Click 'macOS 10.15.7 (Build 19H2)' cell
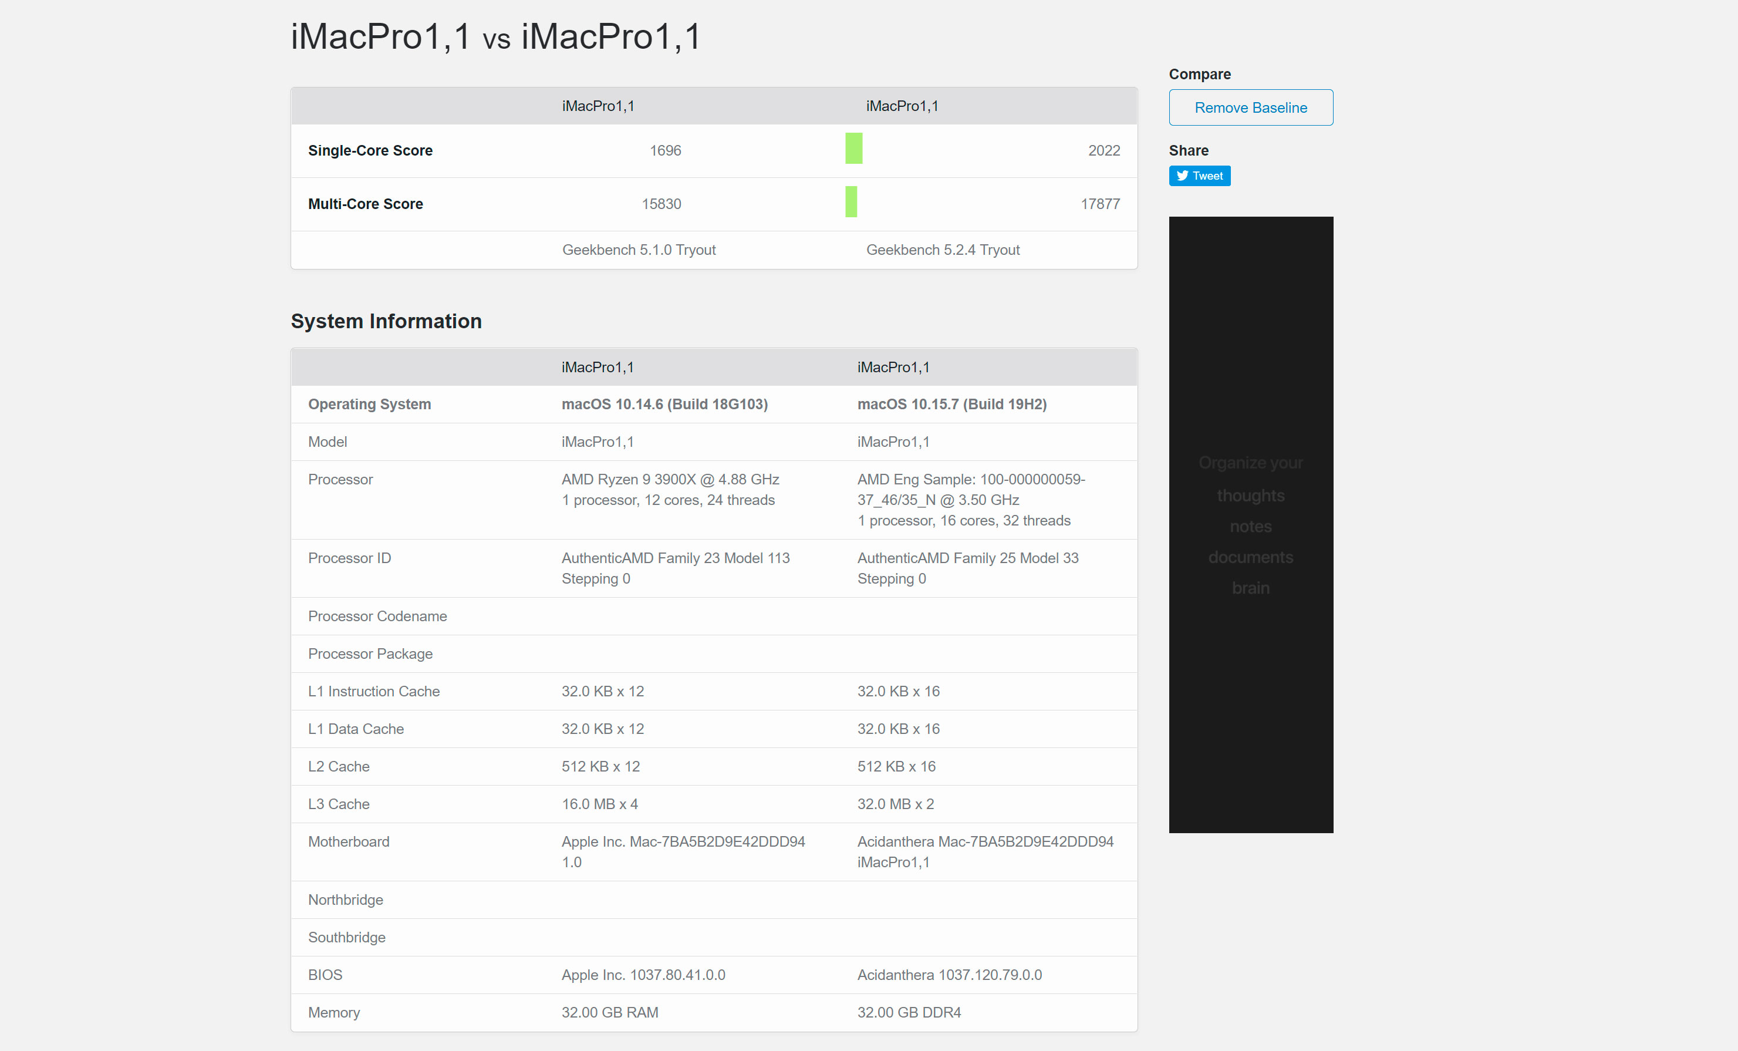This screenshot has width=1738, height=1051. 951,404
